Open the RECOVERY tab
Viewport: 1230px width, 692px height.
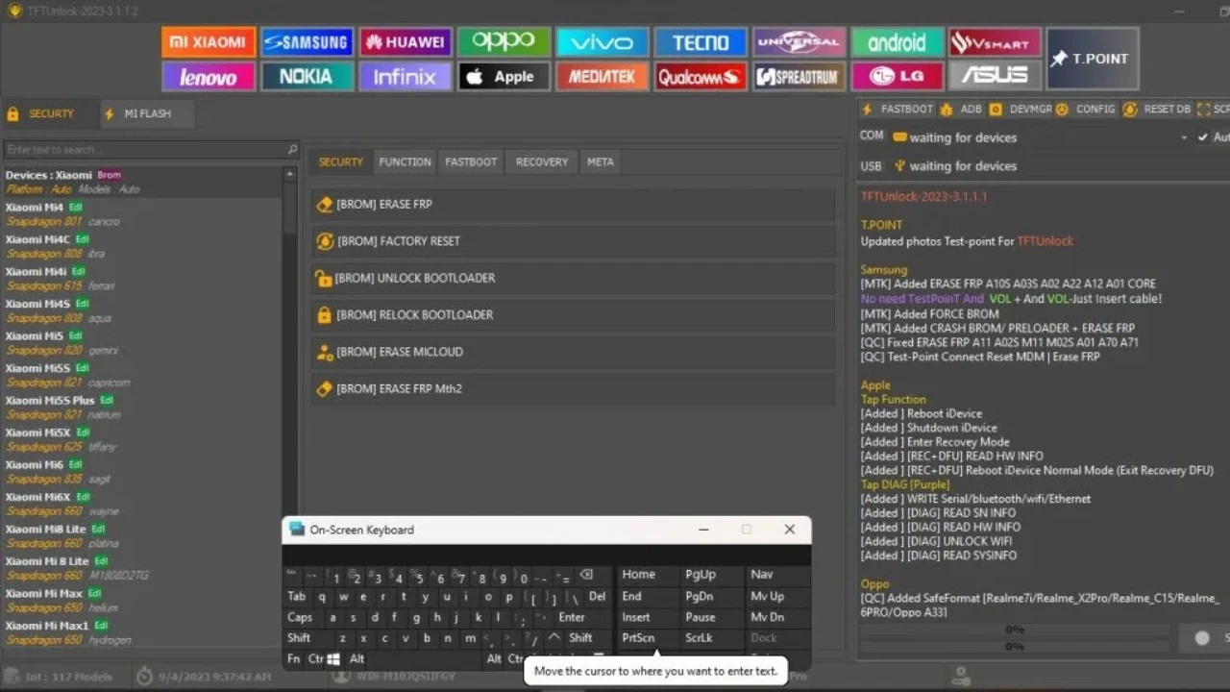tap(542, 161)
